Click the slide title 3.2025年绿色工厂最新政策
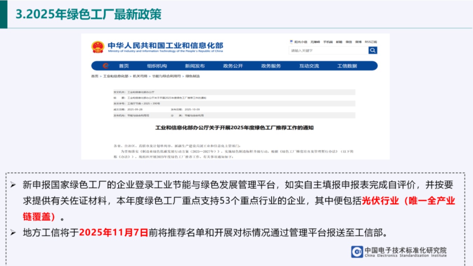 [x=89, y=14]
